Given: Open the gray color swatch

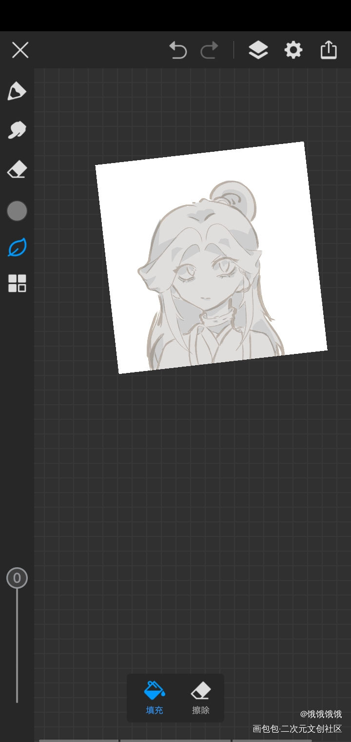Looking at the screenshot, I should pyautogui.click(x=17, y=211).
